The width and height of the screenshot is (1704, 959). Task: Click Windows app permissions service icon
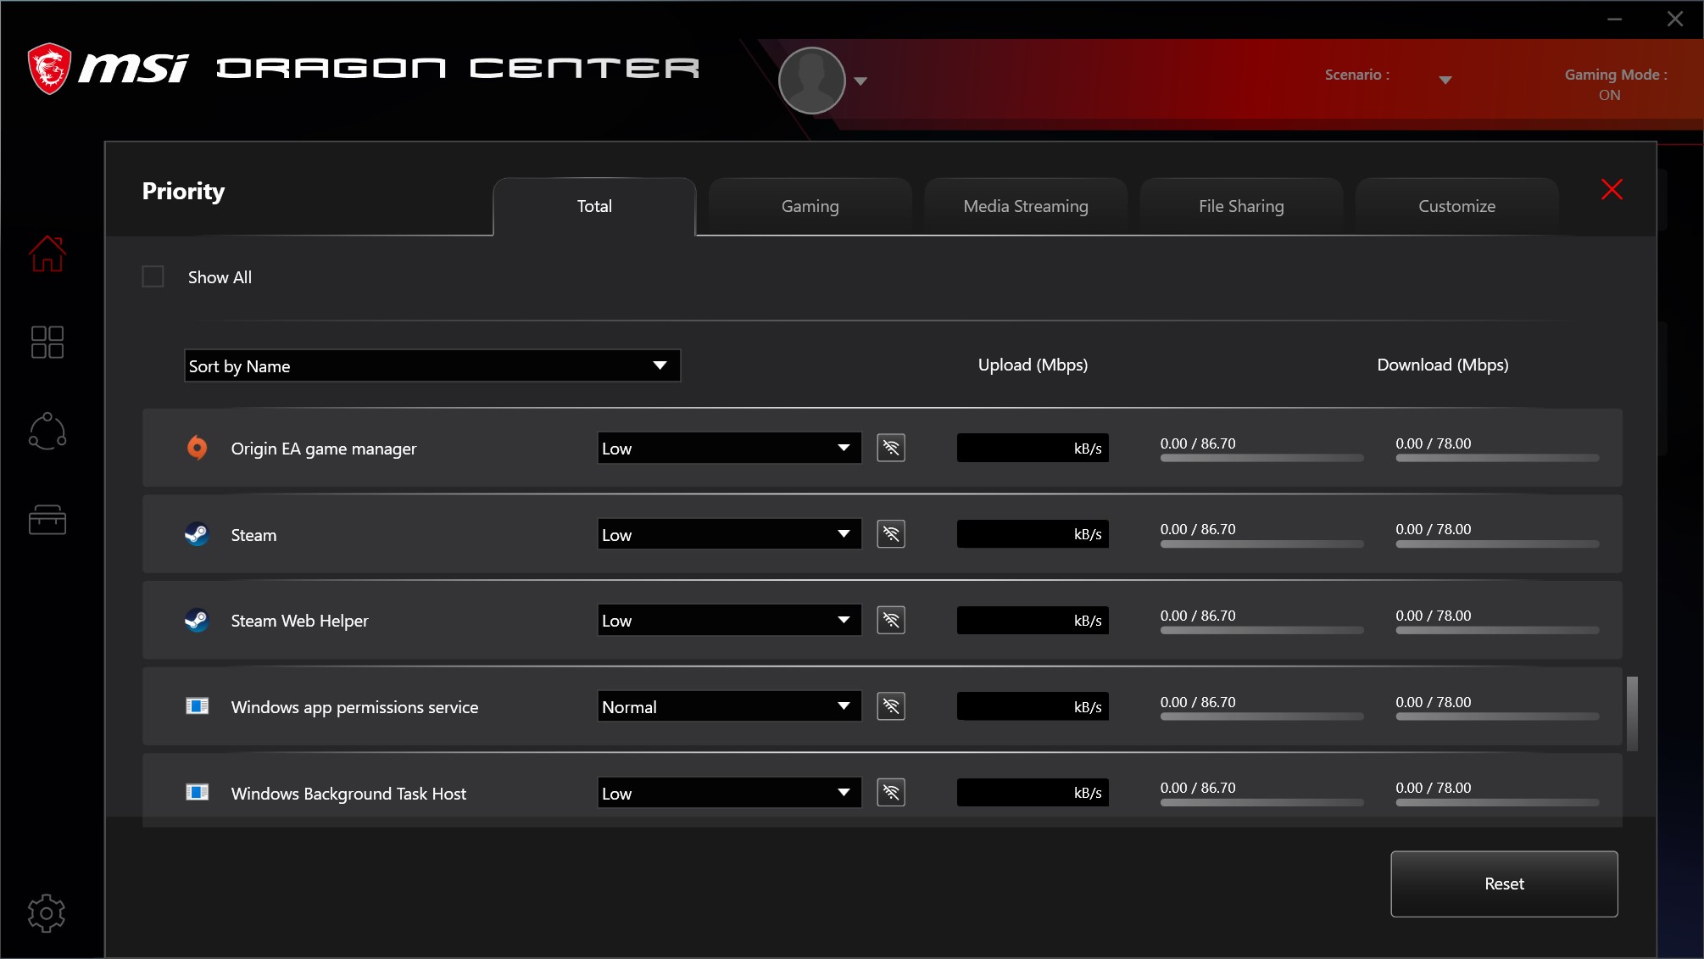click(x=197, y=706)
